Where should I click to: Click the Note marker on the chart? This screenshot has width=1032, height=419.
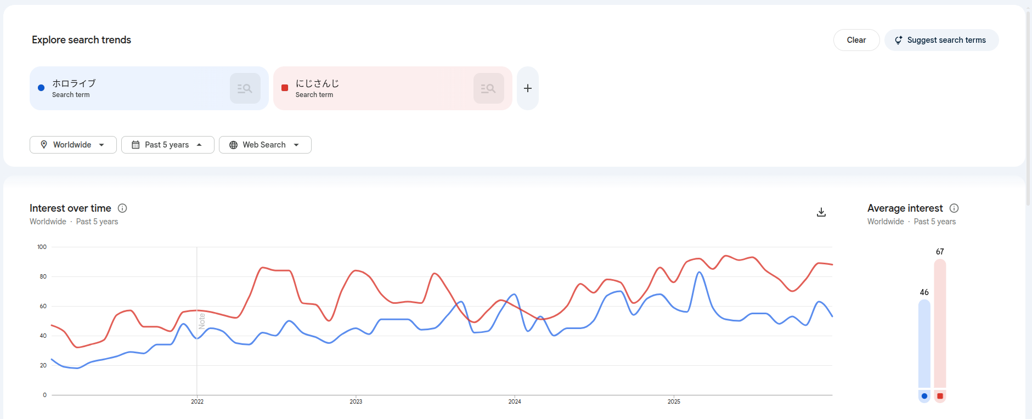(x=202, y=321)
